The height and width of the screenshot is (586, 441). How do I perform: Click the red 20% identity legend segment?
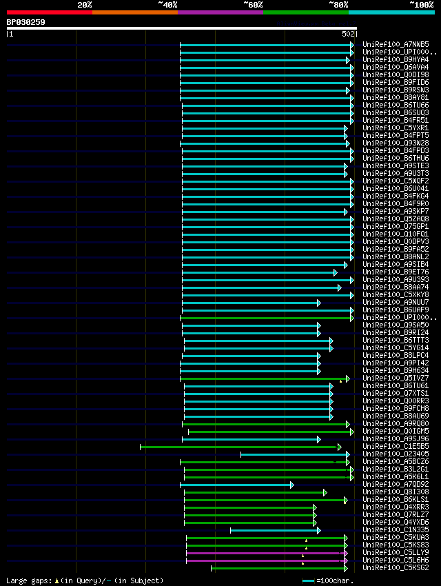pos(50,12)
